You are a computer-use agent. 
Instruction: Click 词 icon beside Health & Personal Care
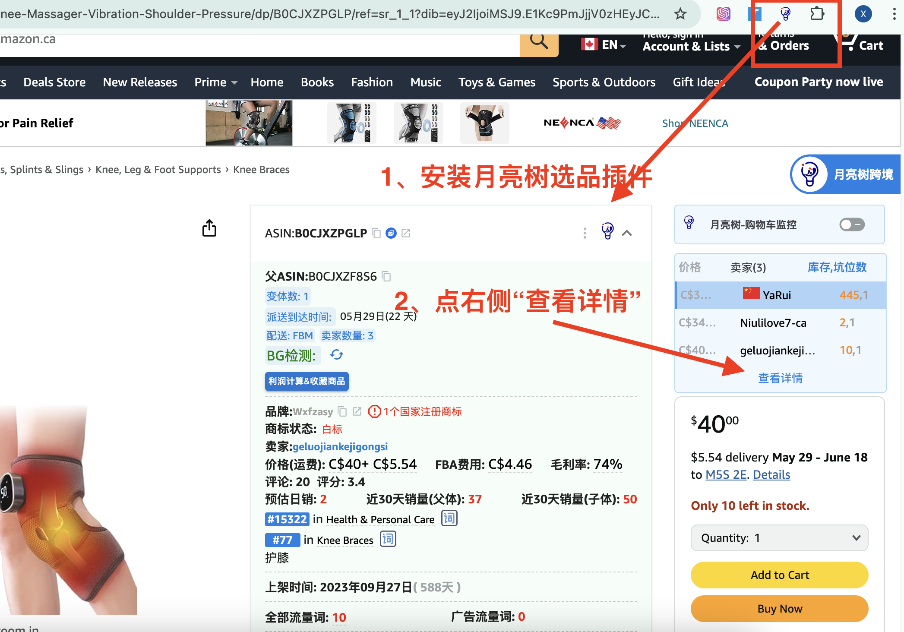click(449, 518)
